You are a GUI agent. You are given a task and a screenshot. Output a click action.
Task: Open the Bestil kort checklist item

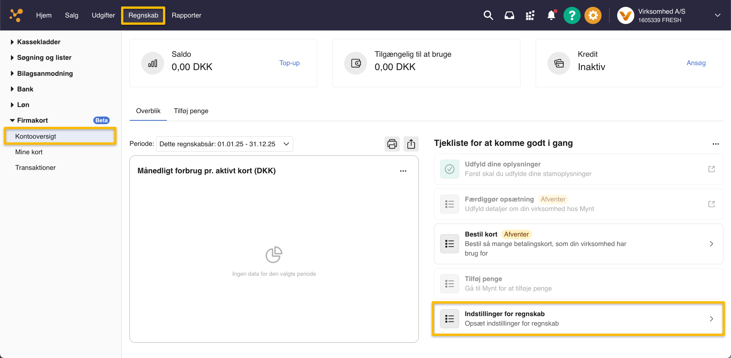coord(578,244)
